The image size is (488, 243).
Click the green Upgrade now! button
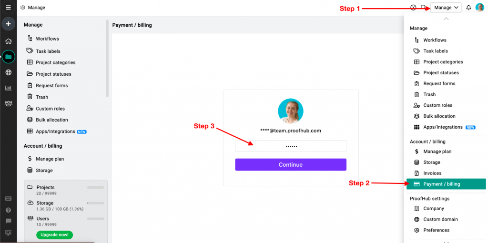click(x=54, y=234)
